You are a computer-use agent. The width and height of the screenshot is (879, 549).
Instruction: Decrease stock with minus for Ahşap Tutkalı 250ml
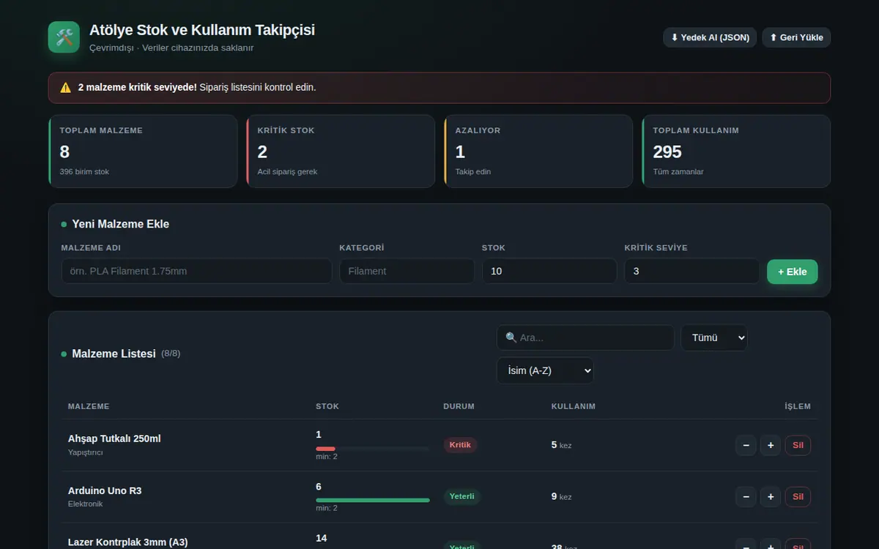[746, 445]
